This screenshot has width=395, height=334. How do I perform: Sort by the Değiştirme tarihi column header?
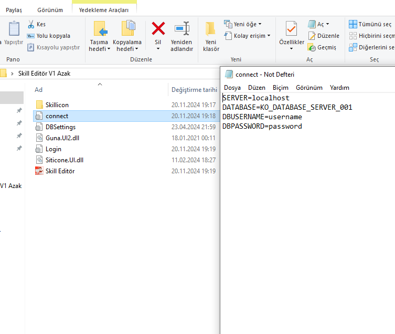[x=194, y=90]
